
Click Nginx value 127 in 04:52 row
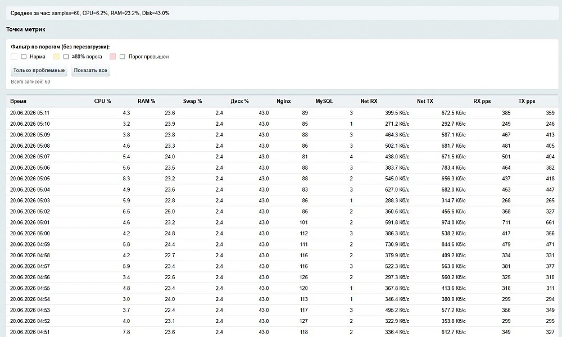tap(303, 321)
